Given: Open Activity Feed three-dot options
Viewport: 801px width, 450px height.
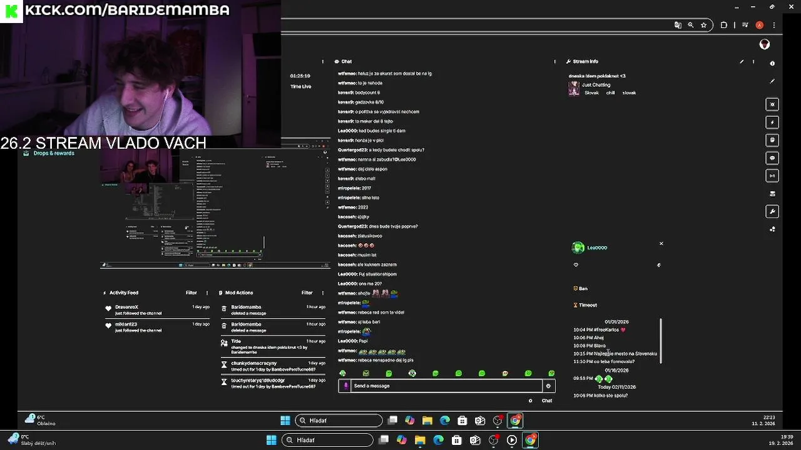Looking at the screenshot, I should 207,292.
